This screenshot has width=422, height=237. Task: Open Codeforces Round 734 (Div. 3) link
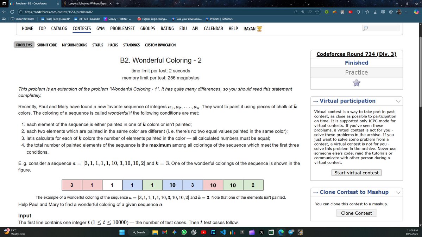pyautogui.click(x=356, y=54)
